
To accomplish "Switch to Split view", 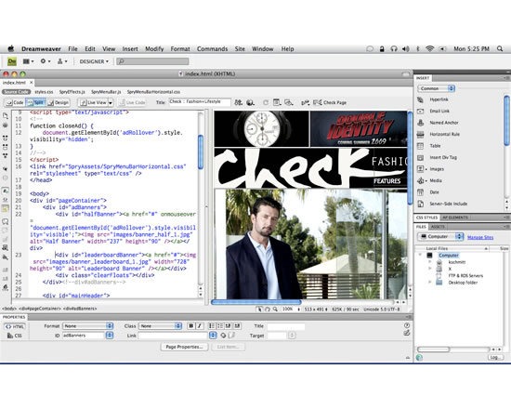I will (x=35, y=102).
